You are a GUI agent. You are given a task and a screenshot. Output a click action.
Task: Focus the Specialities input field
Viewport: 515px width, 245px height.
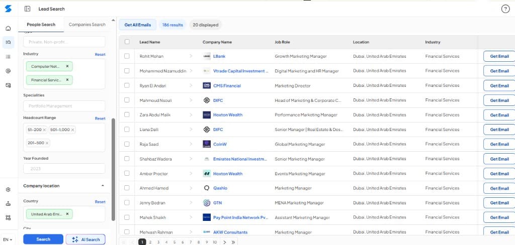(64, 106)
